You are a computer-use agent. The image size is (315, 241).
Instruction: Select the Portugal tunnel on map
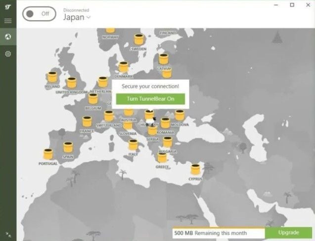(x=48, y=154)
